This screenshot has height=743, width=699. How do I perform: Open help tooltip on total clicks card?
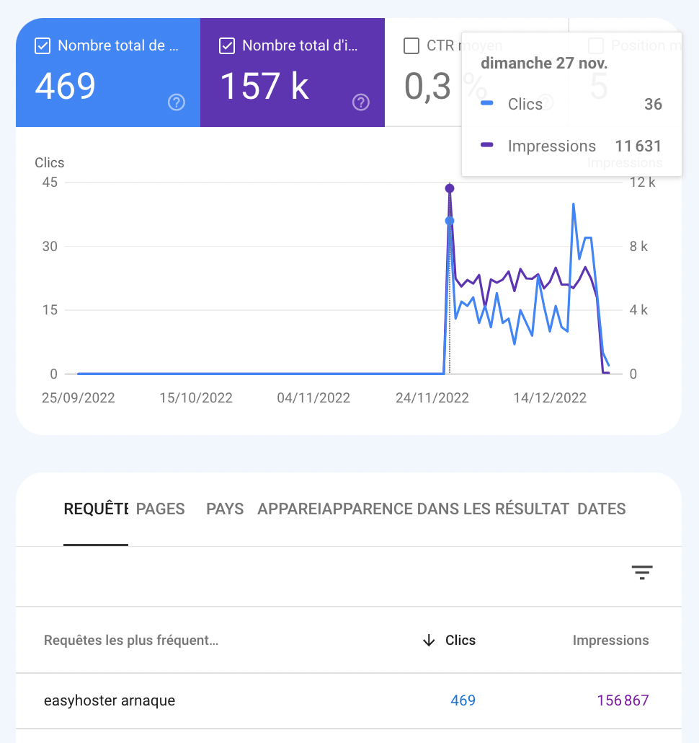[176, 102]
